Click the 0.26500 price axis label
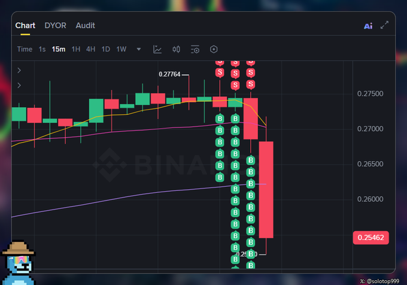The image size is (407, 285). [370, 164]
